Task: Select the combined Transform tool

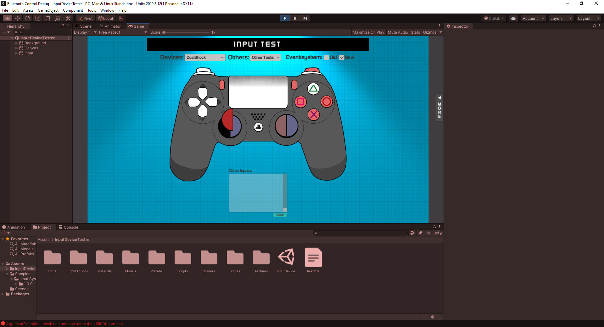Action: click(x=58, y=18)
